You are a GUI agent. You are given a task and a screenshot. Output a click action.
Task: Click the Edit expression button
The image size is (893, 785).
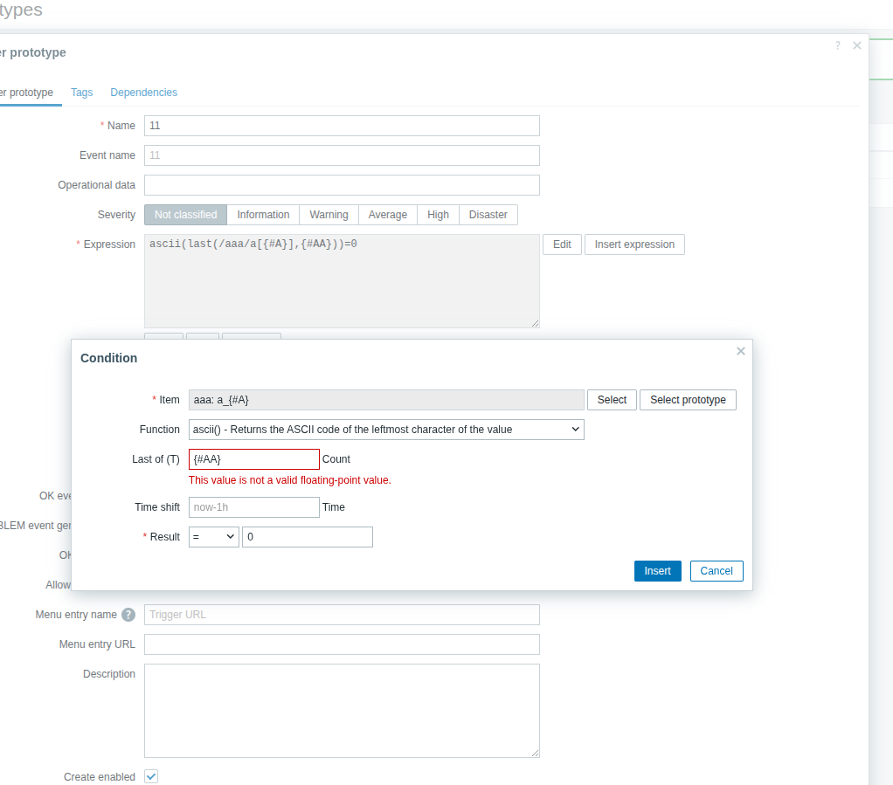[x=562, y=244]
